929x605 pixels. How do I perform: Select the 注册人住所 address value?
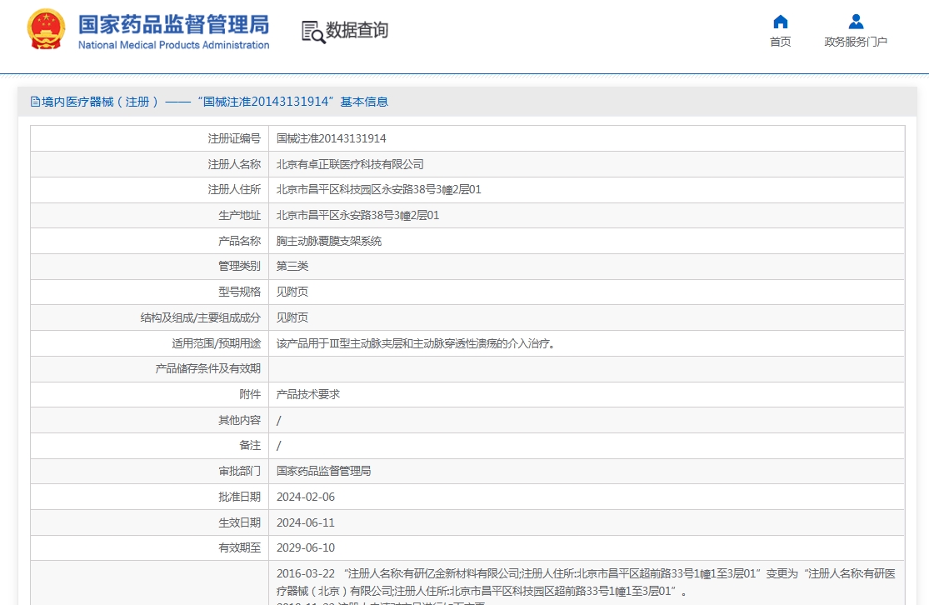(x=378, y=190)
